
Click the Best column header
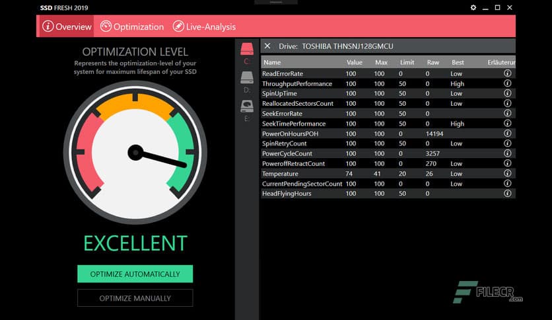click(x=458, y=62)
